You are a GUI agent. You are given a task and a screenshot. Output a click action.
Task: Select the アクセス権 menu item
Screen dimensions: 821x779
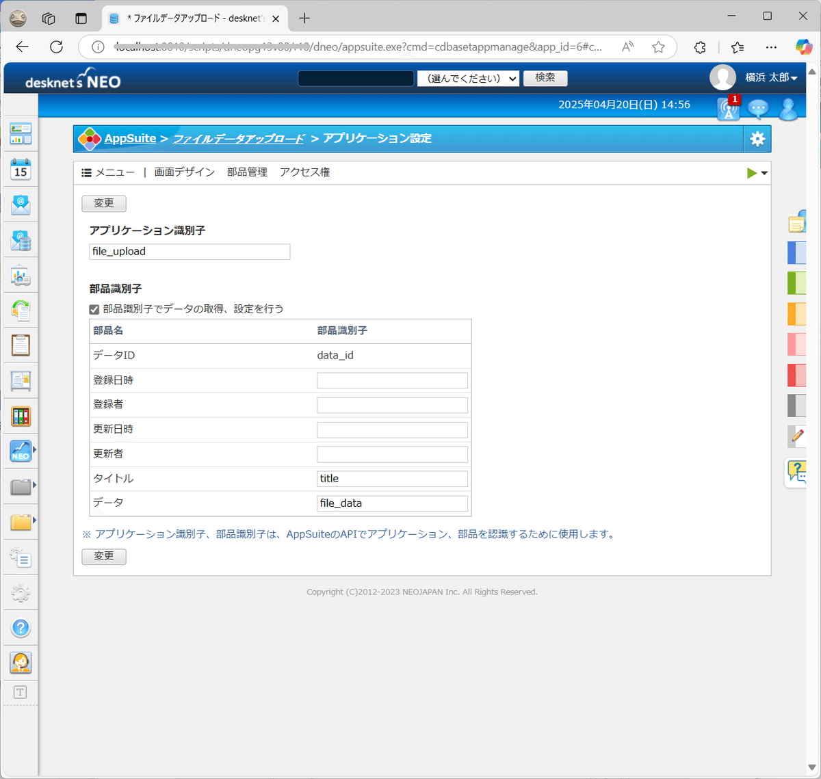coord(304,172)
